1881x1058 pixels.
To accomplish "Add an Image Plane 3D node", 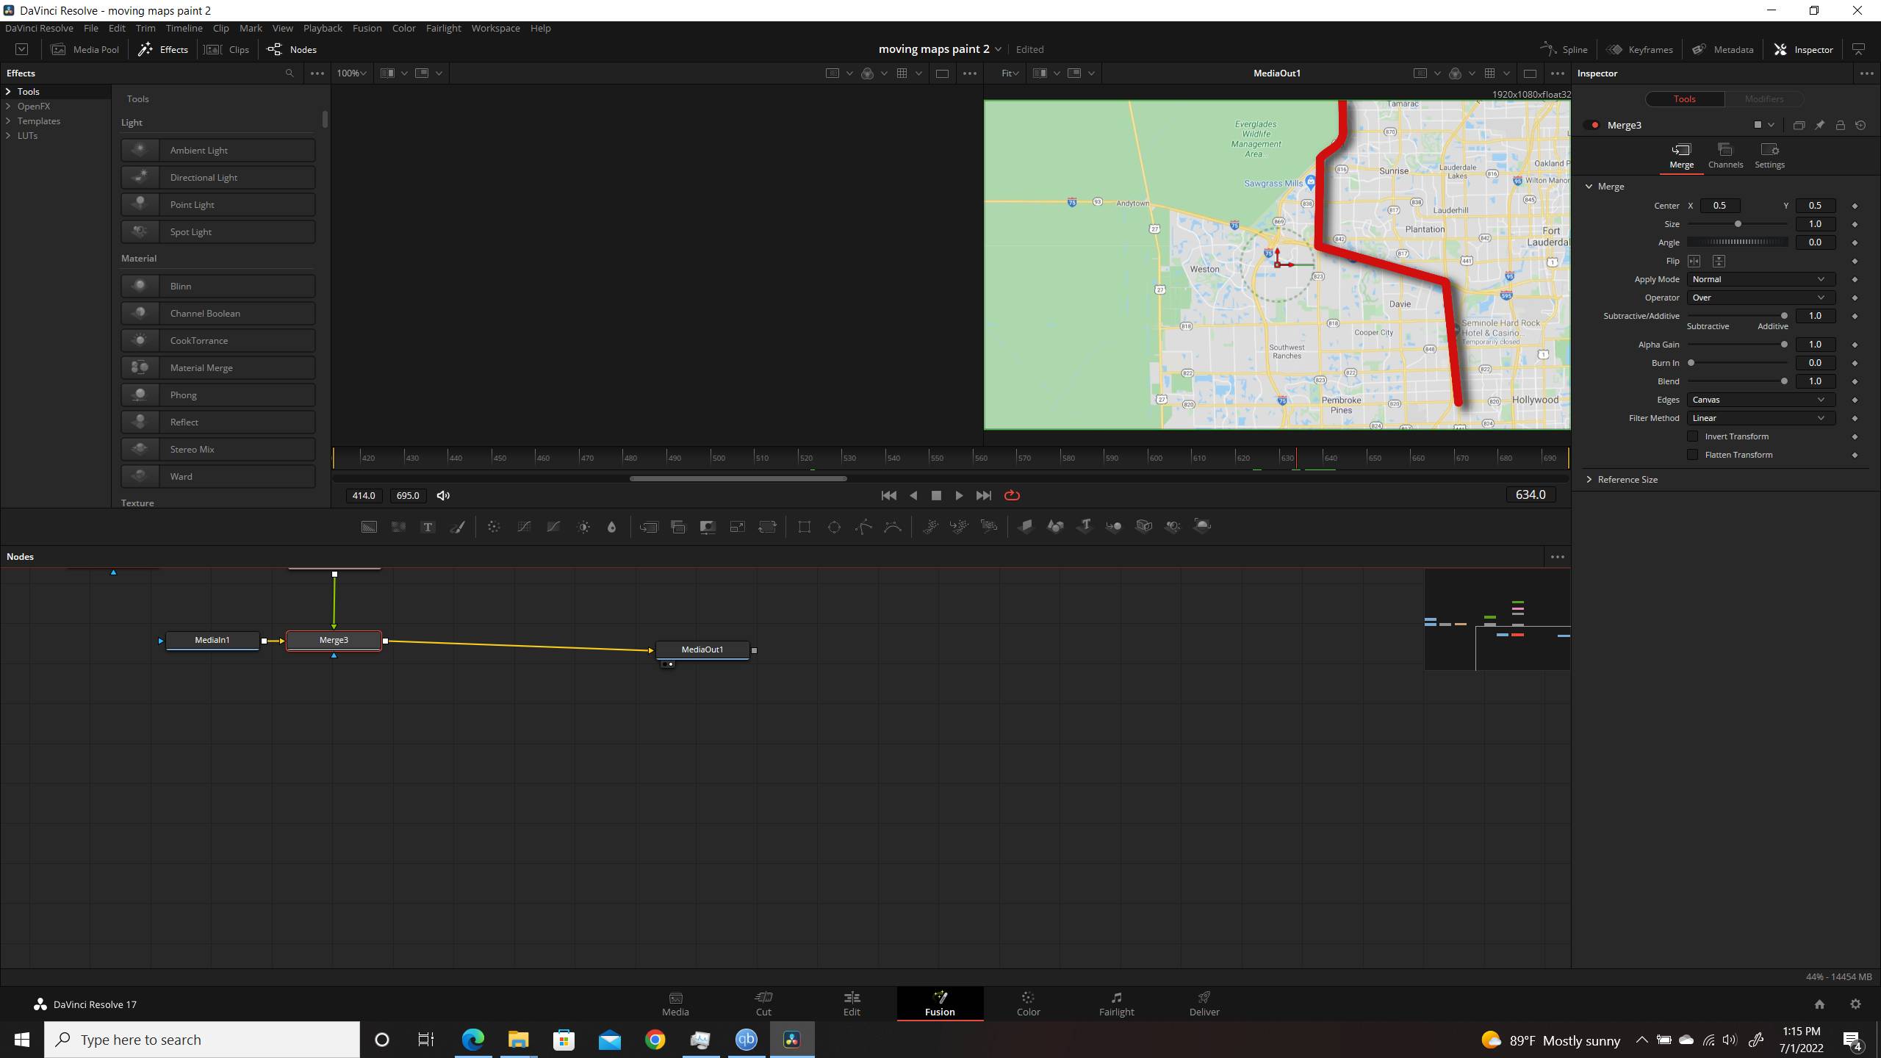I will 1026,526.
